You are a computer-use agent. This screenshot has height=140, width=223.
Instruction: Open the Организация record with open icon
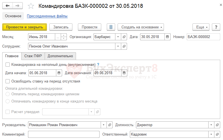124,37
